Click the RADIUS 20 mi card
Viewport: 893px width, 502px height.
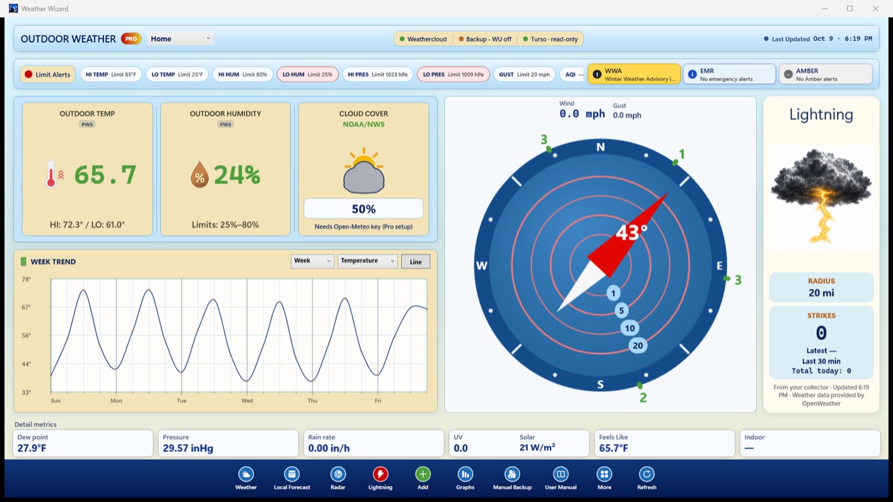pos(821,287)
